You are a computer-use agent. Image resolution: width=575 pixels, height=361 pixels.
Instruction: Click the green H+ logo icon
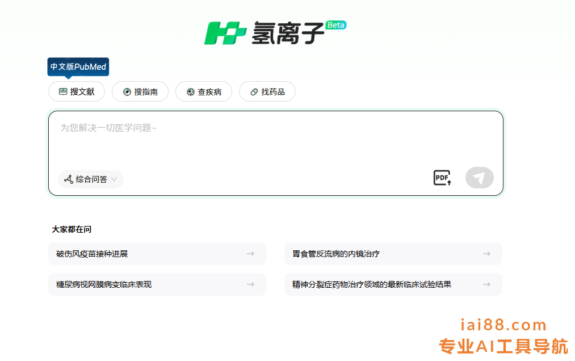click(225, 33)
